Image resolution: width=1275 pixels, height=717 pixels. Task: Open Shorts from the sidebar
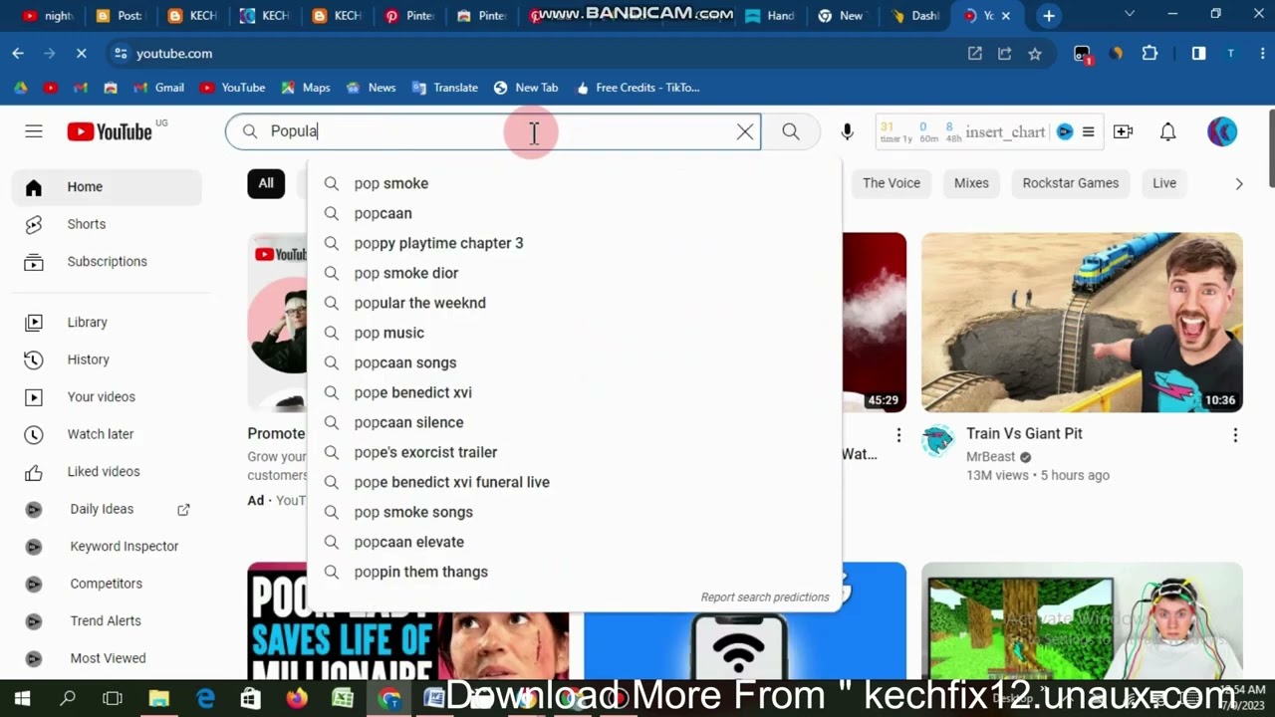coord(107,224)
